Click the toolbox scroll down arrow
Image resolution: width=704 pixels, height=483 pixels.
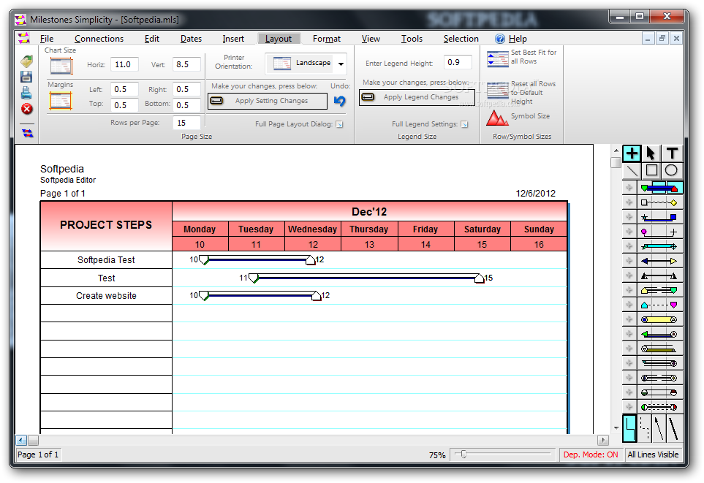pos(616,427)
